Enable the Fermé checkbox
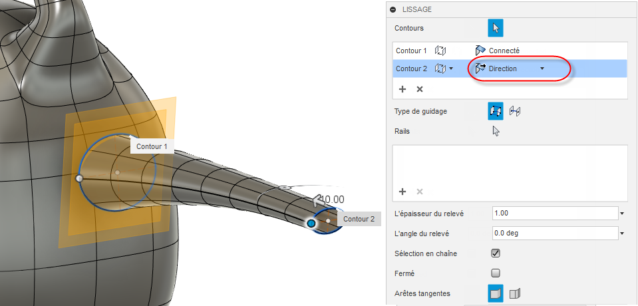 (496, 273)
